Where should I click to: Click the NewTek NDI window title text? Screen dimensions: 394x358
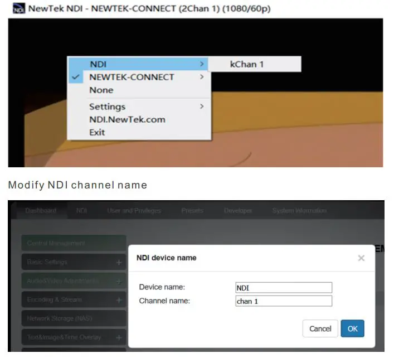(x=149, y=8)
